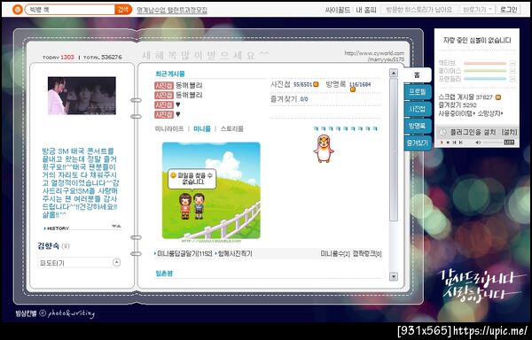Click the 페이머스 score bar
The width and height of the screenshot is (532, 340).
point(485,71)
